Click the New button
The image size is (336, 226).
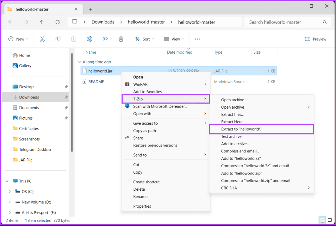click(18, 39)
